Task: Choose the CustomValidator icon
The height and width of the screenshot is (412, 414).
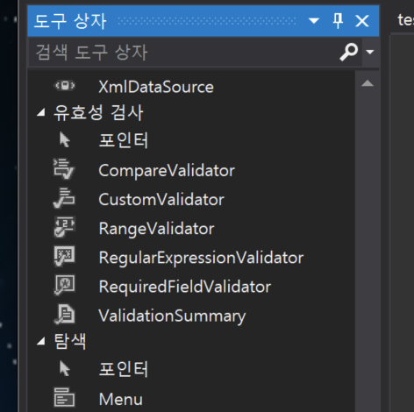Action: [64, 198]
